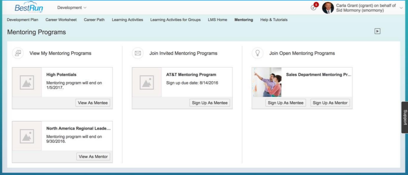Switch to the Career Path tab
This screenshot has width=408, height=175.
click(94, 20)
